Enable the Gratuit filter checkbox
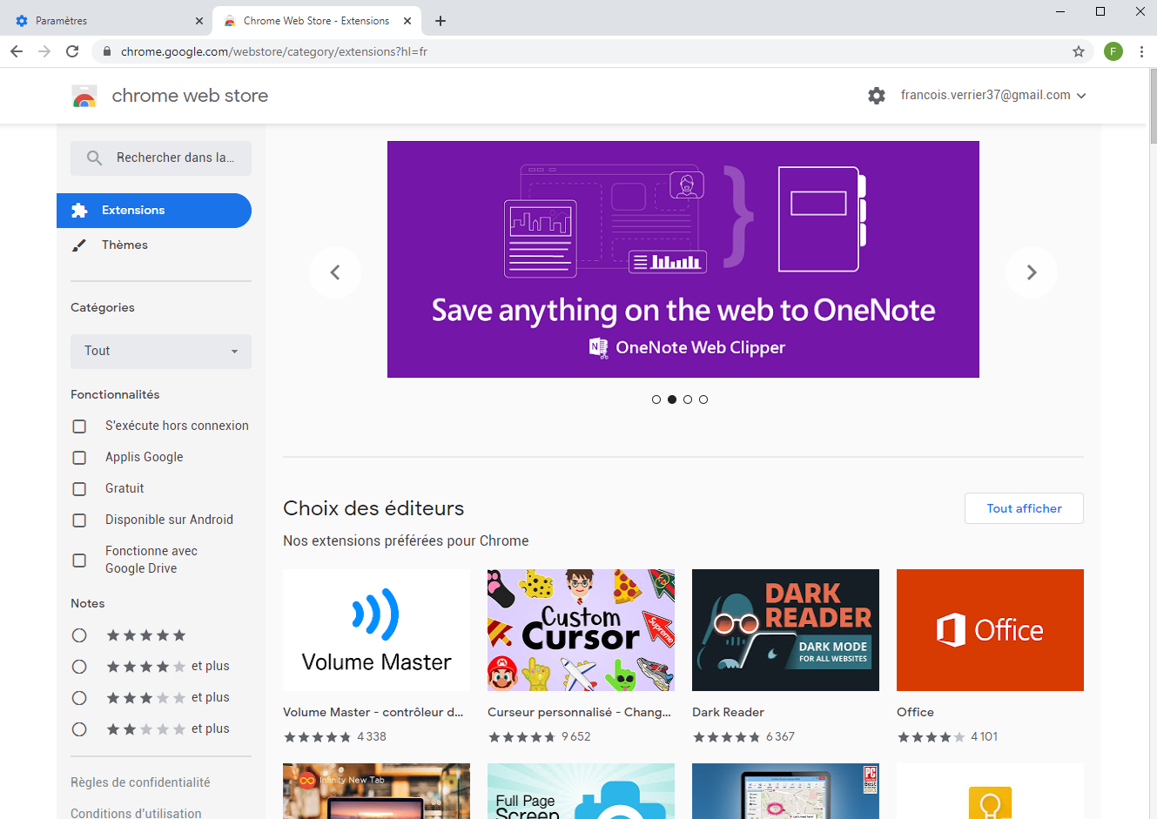Image resolution: width=1157 pixels, height=819 pixels. [79, 488]
